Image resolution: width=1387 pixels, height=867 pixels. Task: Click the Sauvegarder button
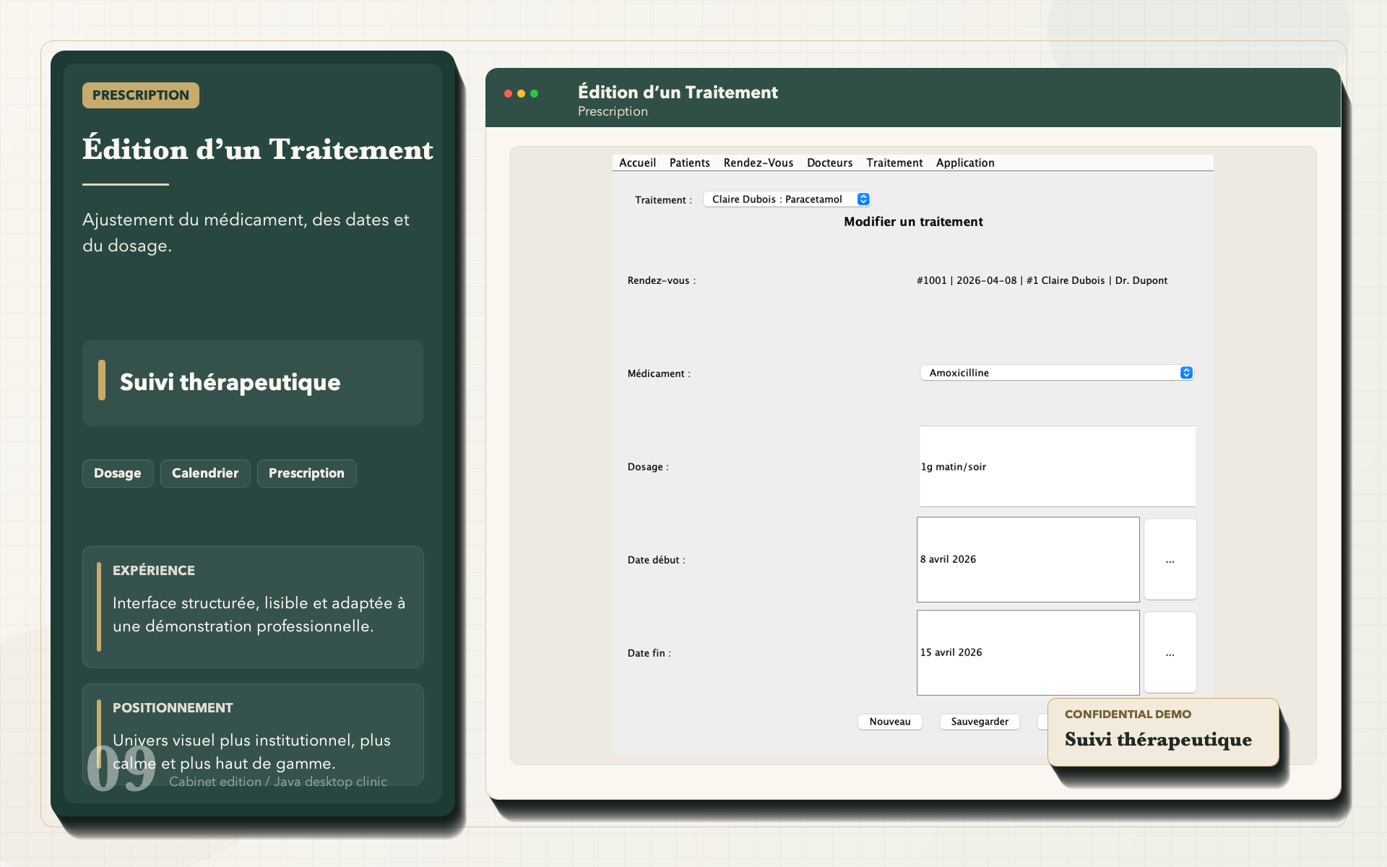pyautogui.click(x=980, y=722)
